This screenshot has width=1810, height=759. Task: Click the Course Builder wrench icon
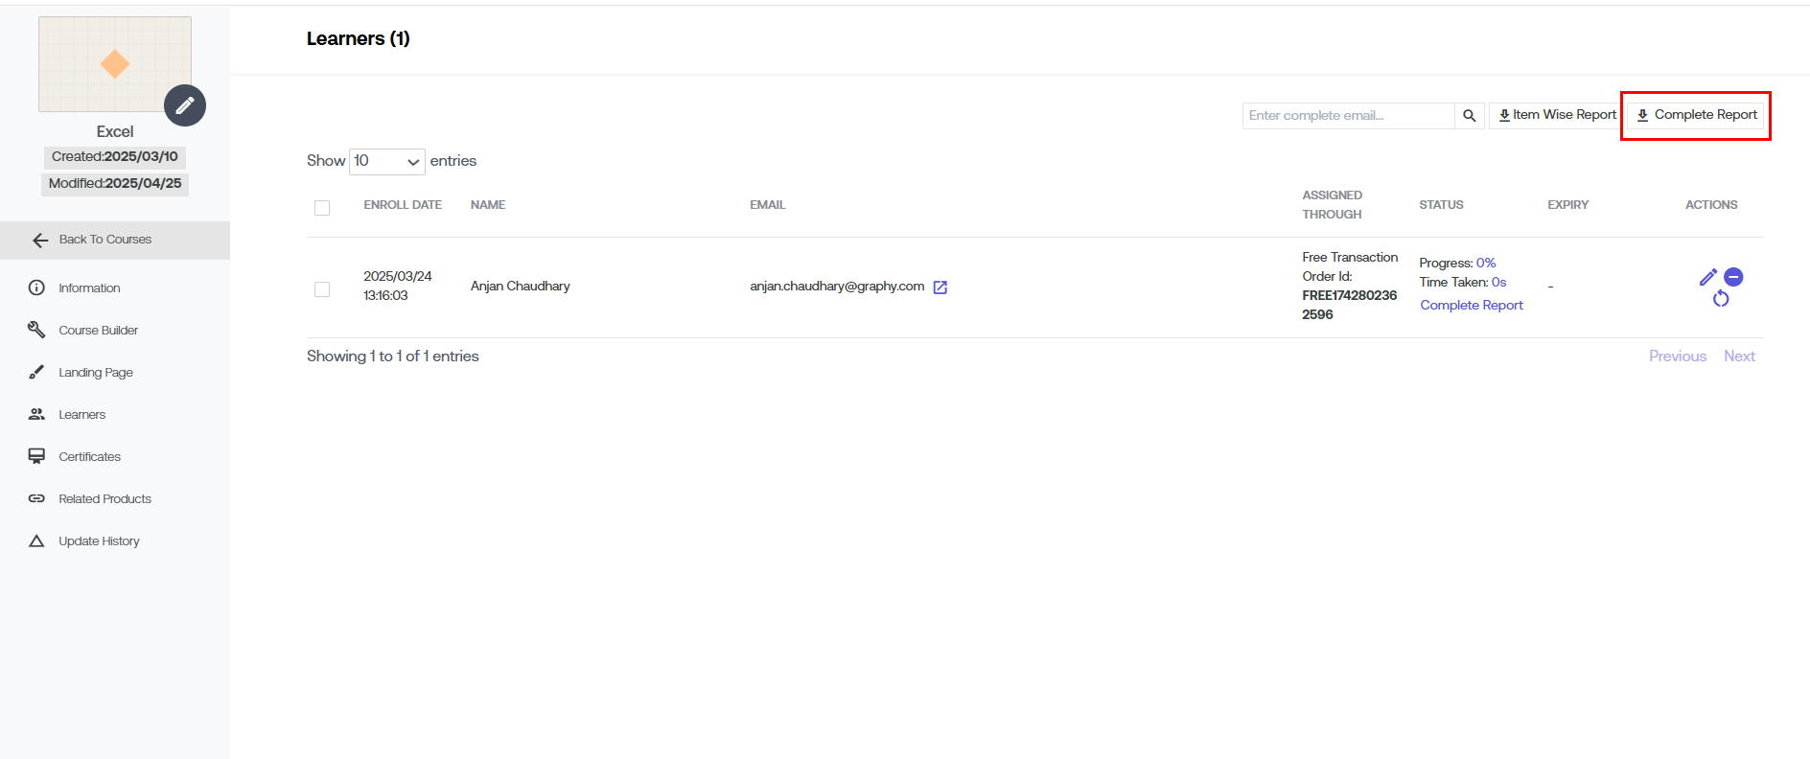tap(36, 330)
